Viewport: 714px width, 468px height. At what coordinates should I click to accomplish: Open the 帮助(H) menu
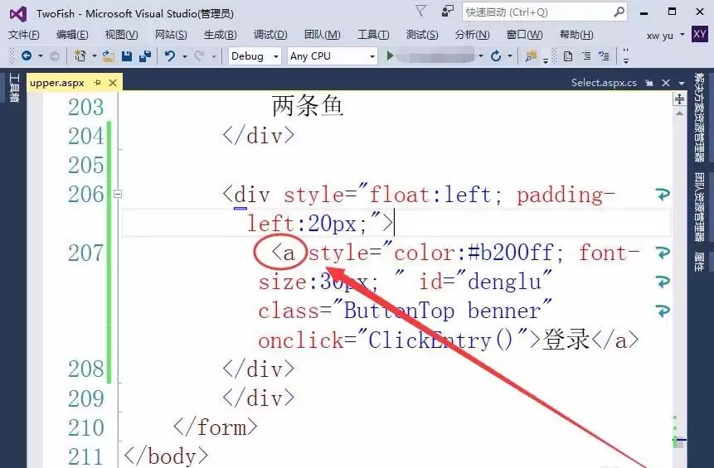click(x=576, y=35)
